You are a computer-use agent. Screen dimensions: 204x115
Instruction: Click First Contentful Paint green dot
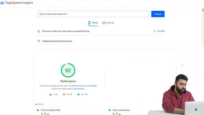tap(38, 110)
